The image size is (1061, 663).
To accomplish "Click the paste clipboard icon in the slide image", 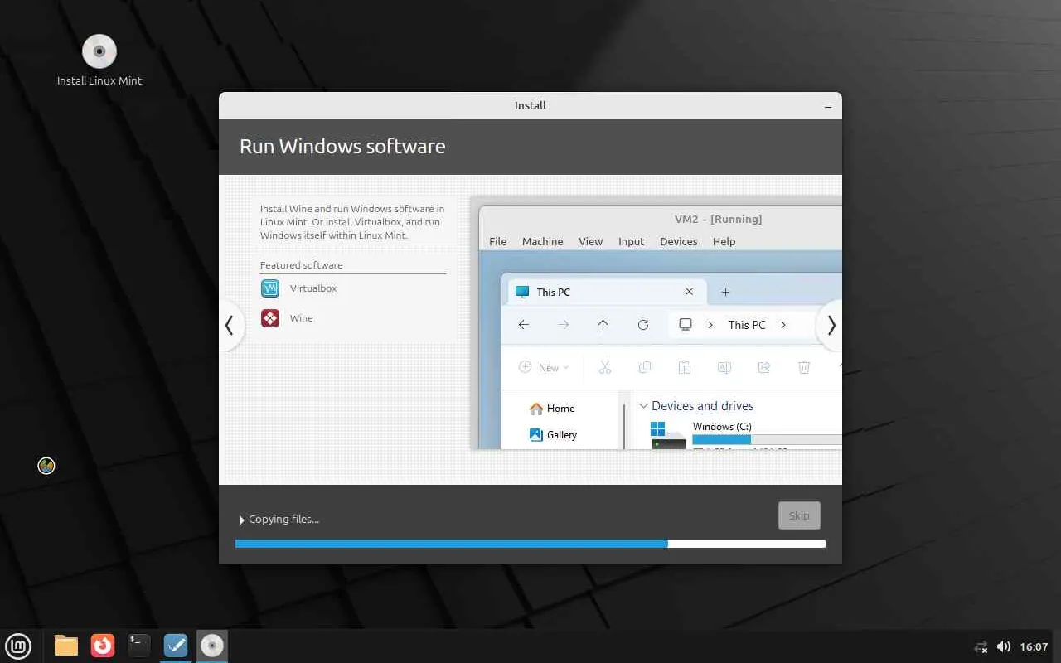I will (x=685, y=367).
